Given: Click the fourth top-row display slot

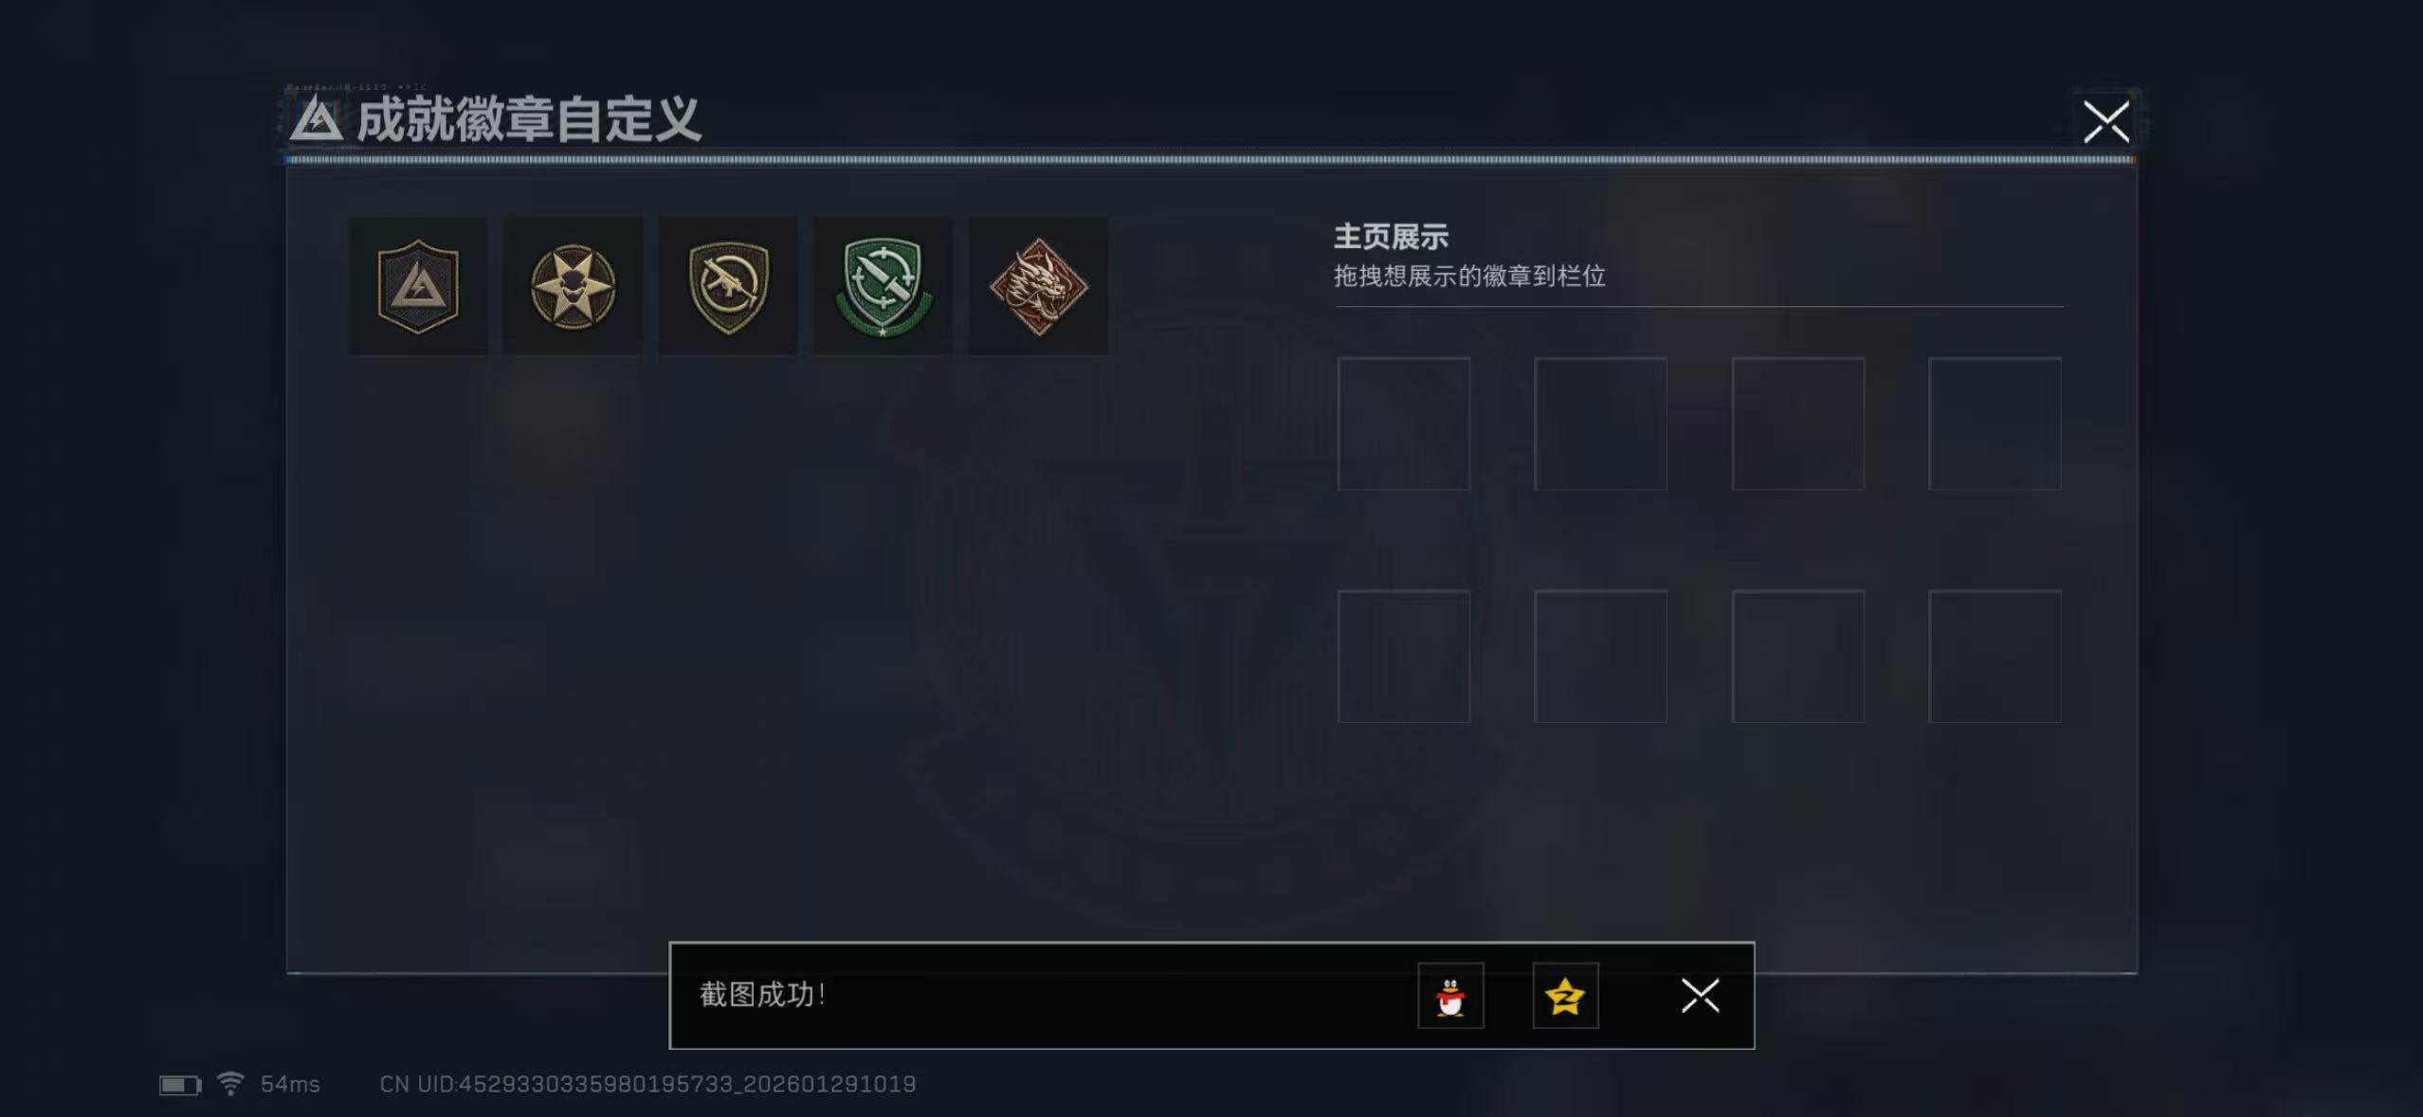Looking at the screenshot, I should click(1995, 423).
